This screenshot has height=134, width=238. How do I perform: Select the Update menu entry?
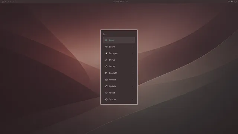tap(119, 86)
